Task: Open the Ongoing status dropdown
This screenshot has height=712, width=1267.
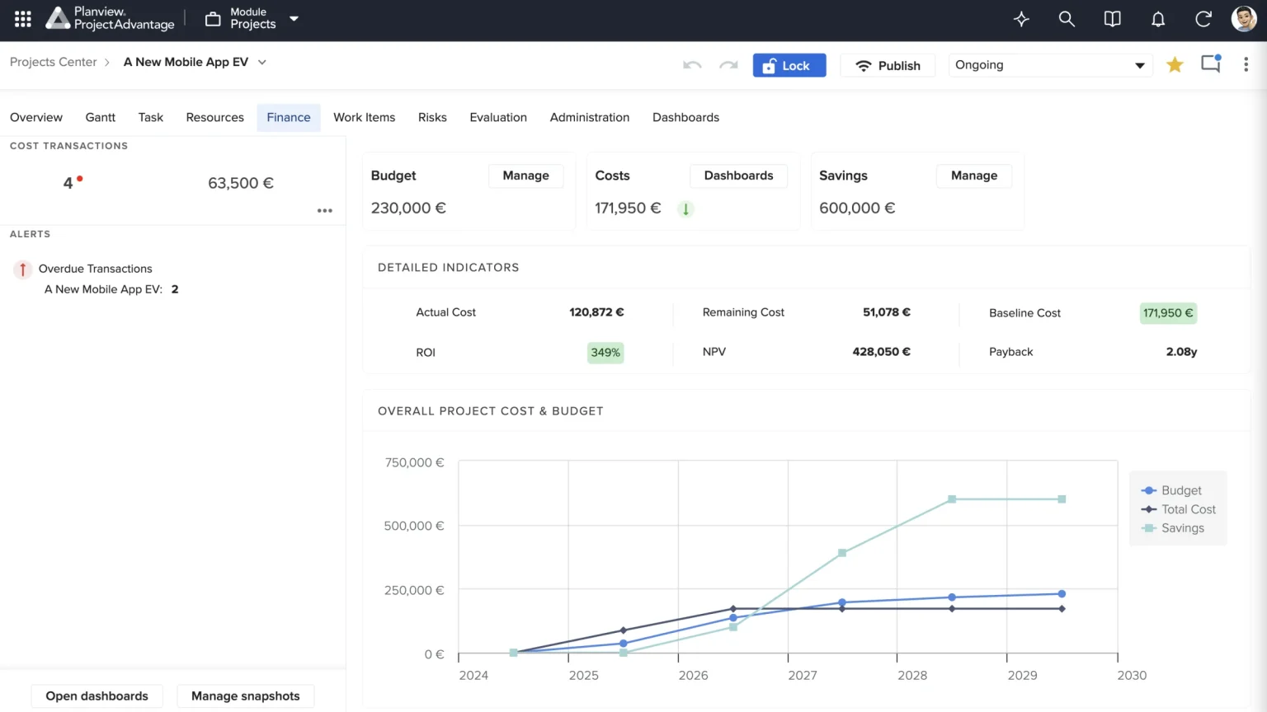Action: tap(1049, 65)
